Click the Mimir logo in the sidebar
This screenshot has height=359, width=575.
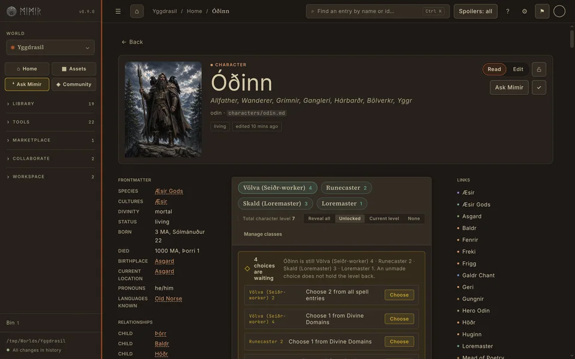point(24,11)
